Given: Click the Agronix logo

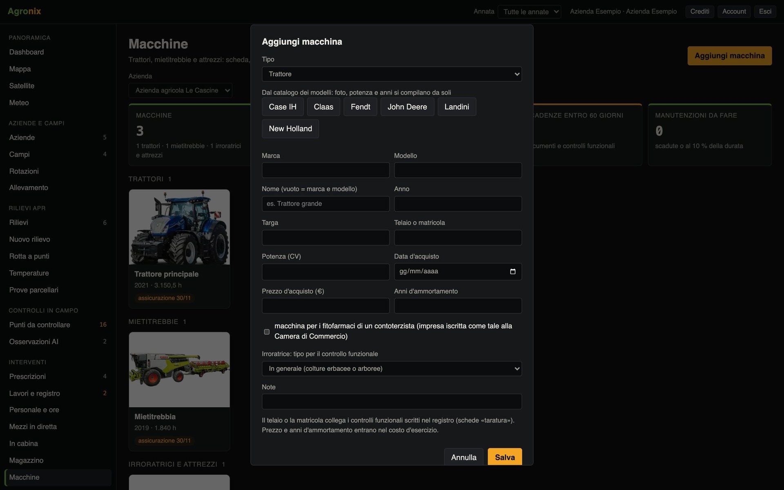Looking at the screenshot, I should pyautogui.click(x=24, y=11).
